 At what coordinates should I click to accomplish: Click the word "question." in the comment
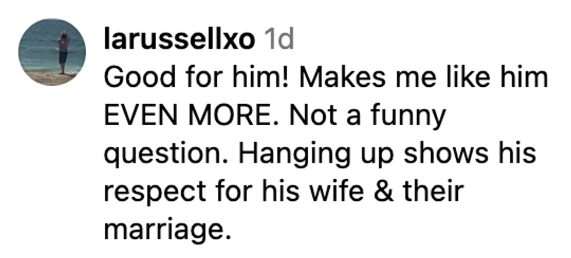pos(163,154)
